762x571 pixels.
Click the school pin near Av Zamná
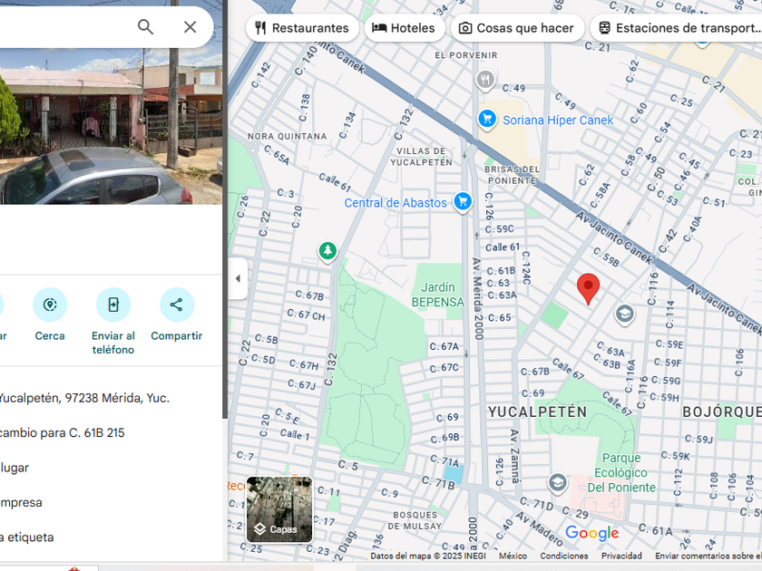coord(557,483)
